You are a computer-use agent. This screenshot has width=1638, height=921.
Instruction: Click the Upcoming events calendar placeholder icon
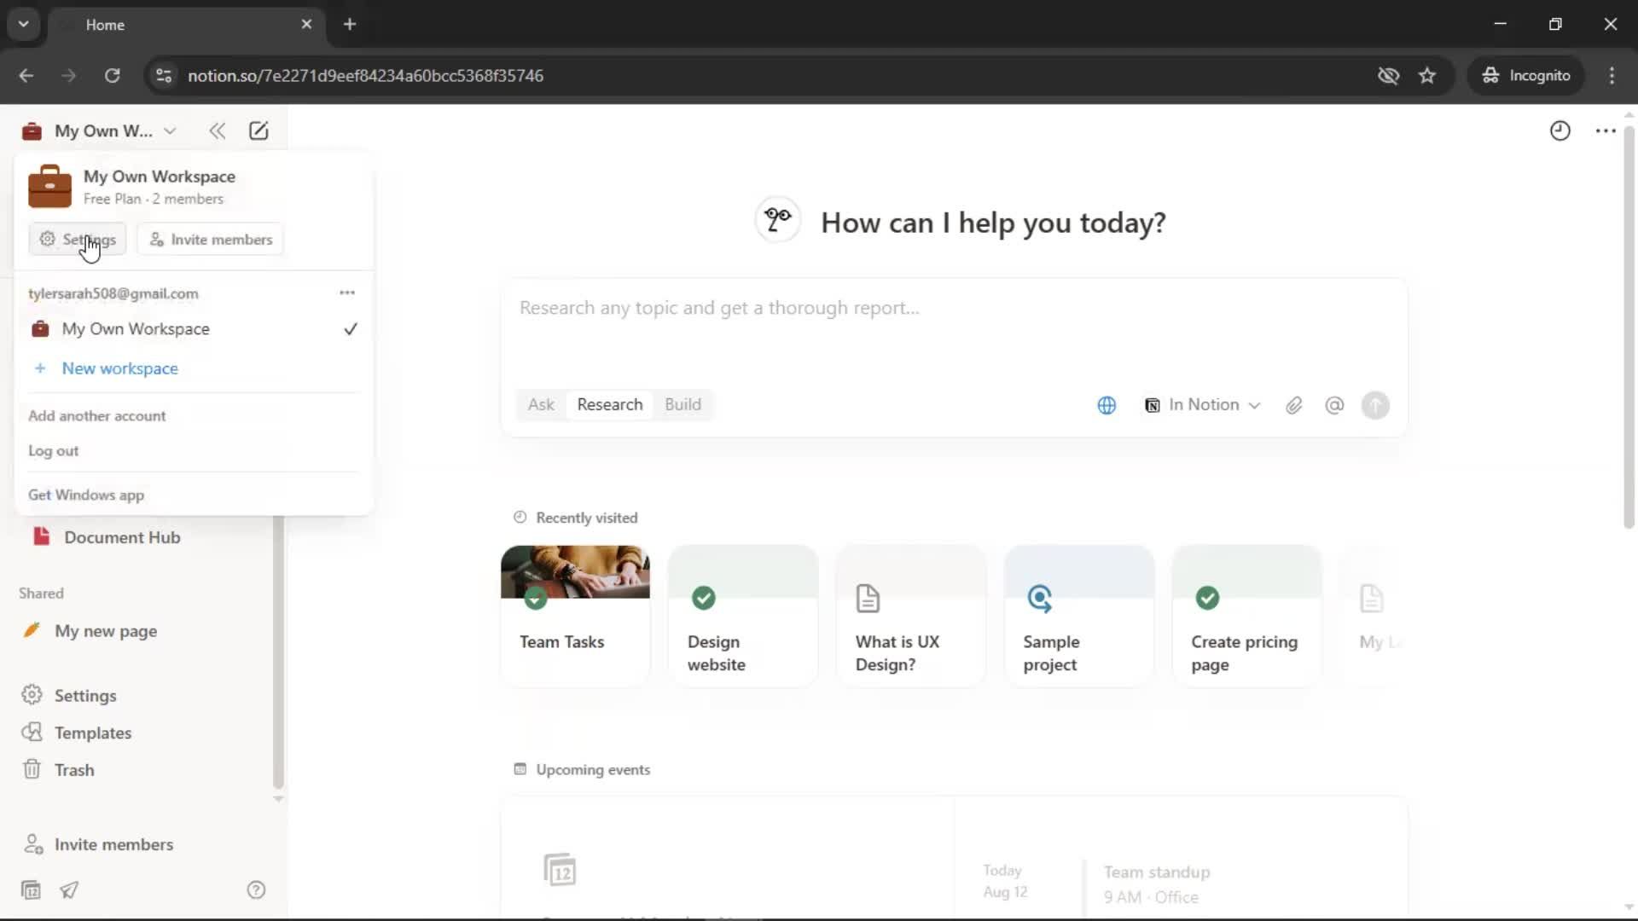(x=560, y=870)
